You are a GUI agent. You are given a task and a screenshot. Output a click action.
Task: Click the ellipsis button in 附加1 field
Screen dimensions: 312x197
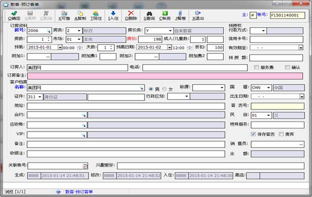click(48, 56)
